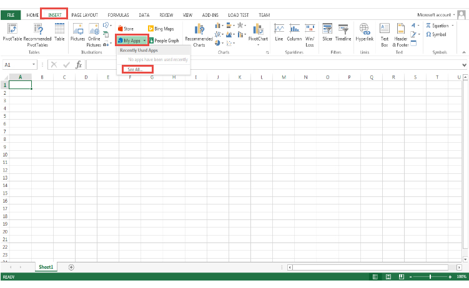Expand the My Apps dropdown arrow
Image resolution: width=469 pixels, height=288 pixels.
pos(144,41)
